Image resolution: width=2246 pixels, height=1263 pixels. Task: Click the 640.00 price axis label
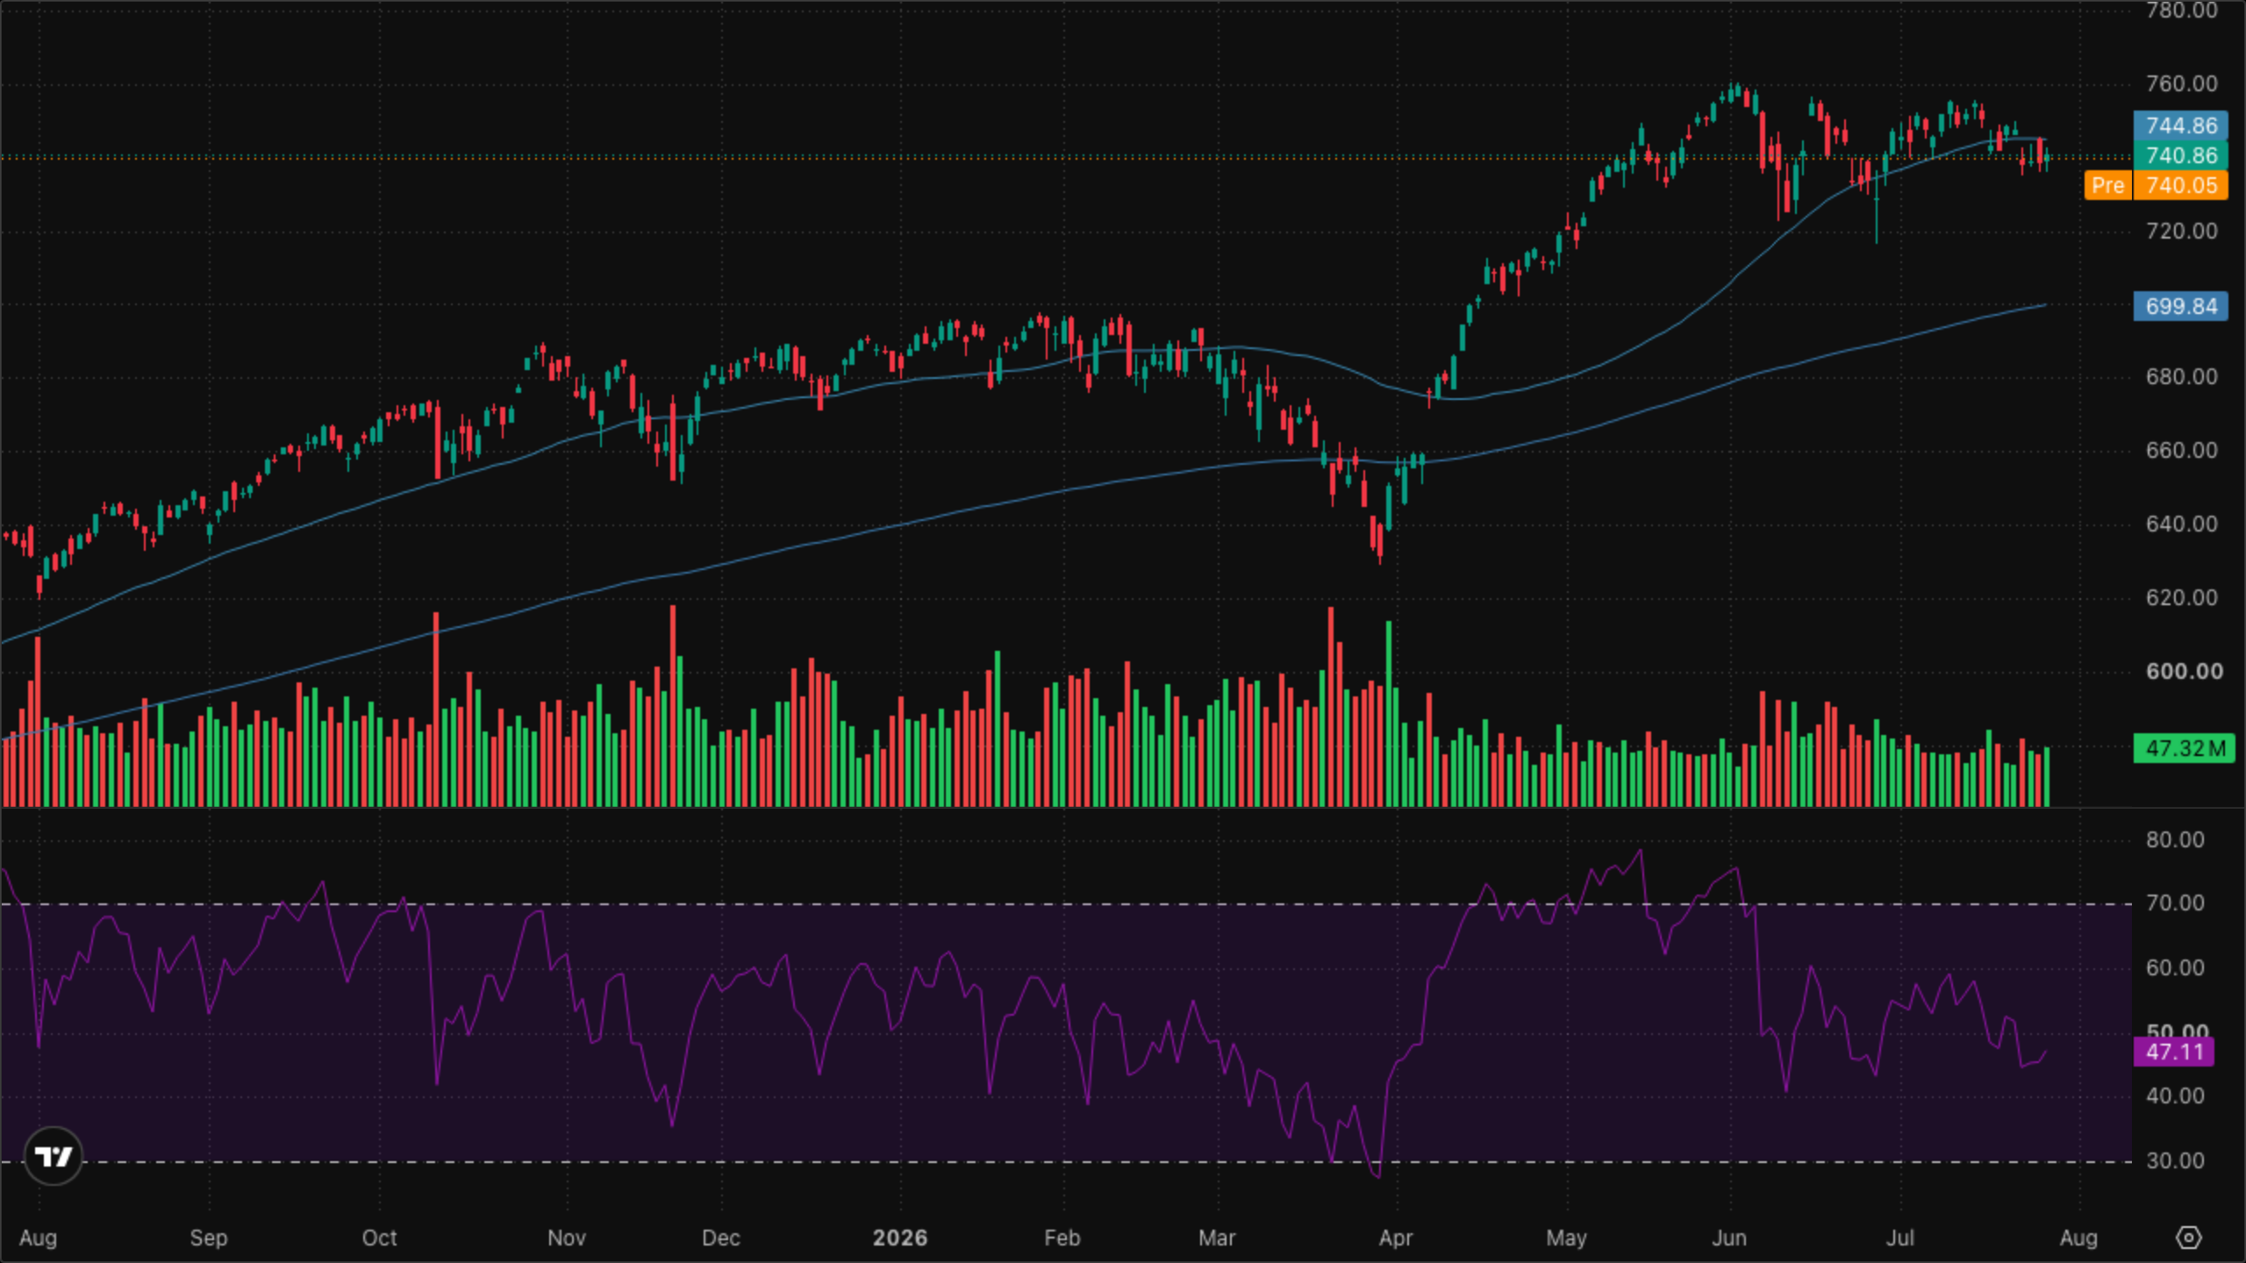pos(2181,524)
